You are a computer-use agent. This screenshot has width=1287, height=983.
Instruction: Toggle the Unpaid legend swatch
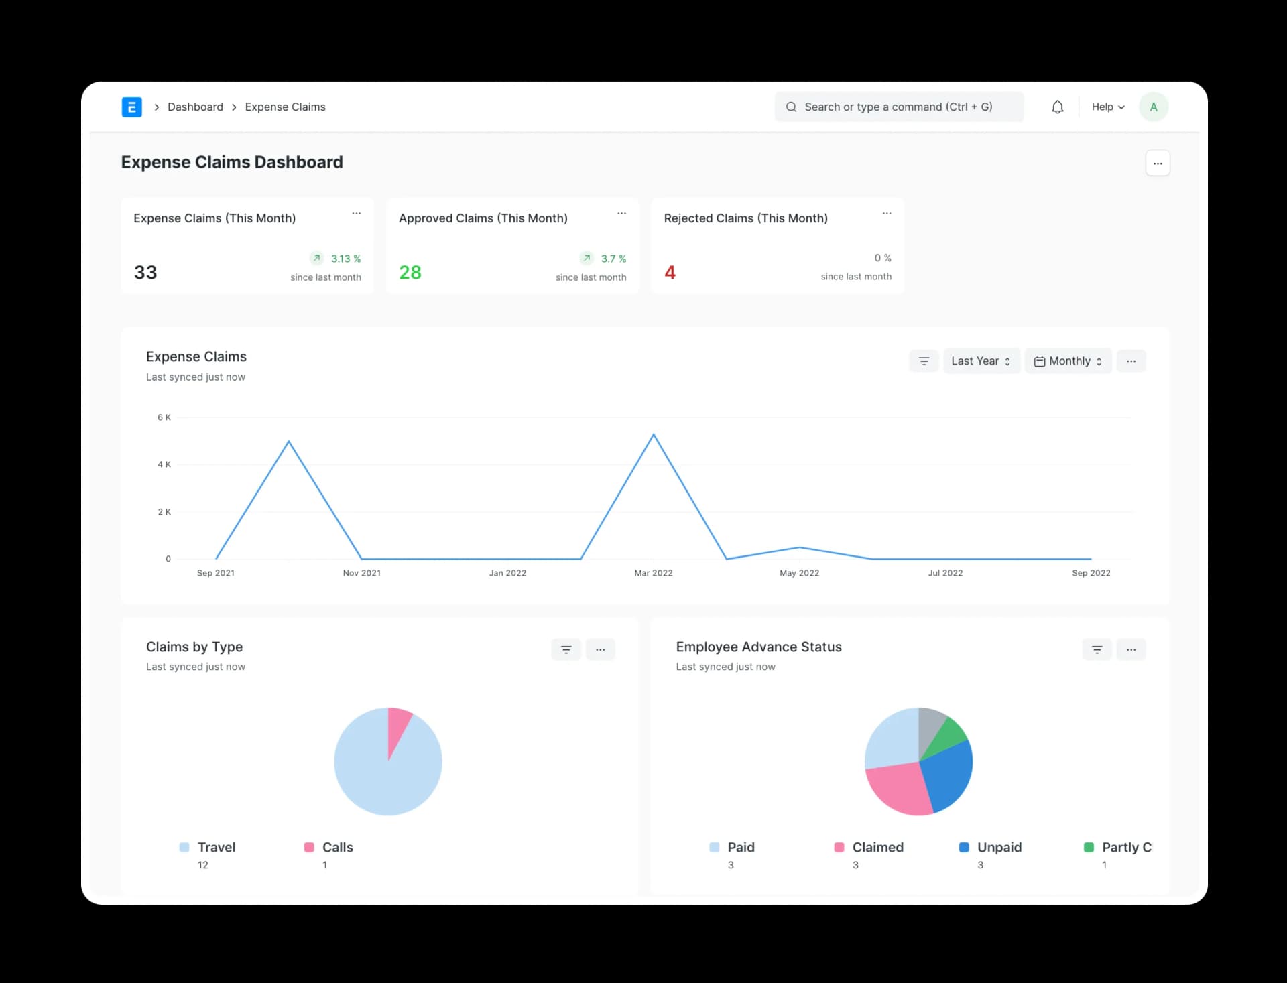pyautogui.click(x=964, y=848)
